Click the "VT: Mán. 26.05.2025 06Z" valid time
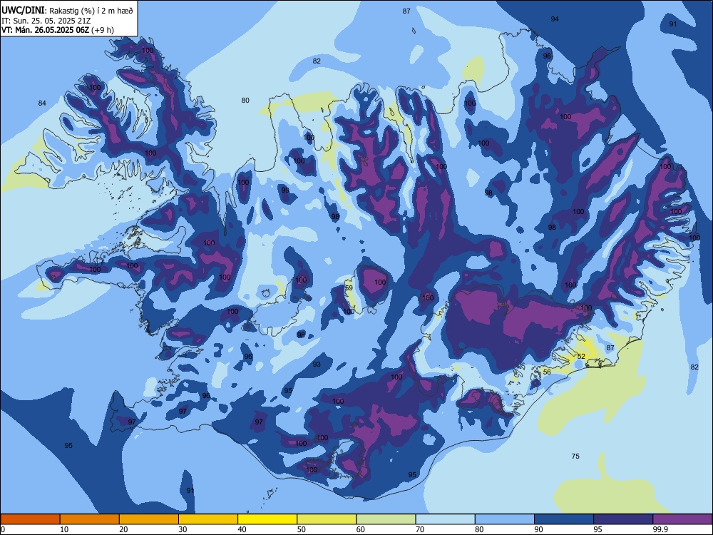The image size is (713, 535). pos(46,30)
